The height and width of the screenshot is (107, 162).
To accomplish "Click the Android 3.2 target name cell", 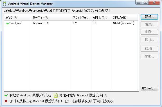I will click(40, 23).
